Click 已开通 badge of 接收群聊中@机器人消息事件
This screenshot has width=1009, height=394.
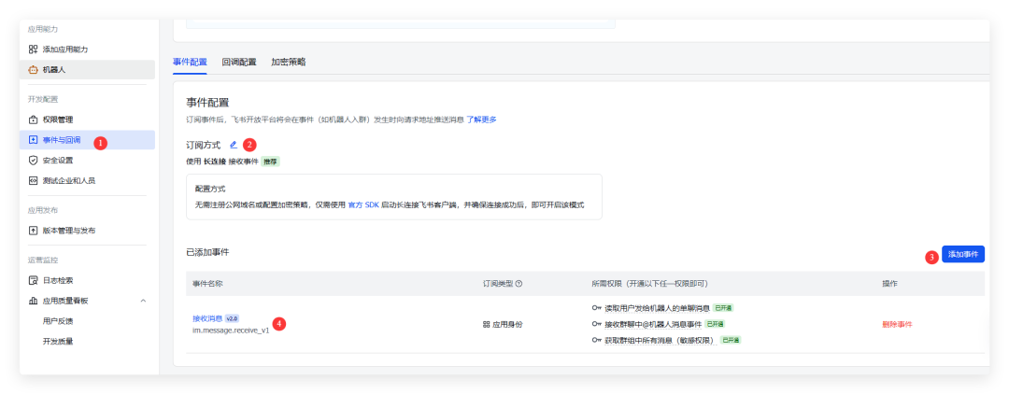(715, 324)
